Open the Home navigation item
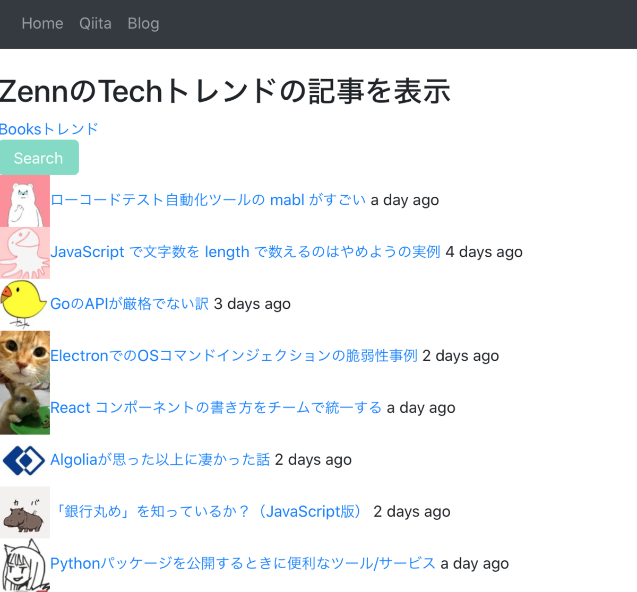 pyautogui.click(x=42, y=23)
